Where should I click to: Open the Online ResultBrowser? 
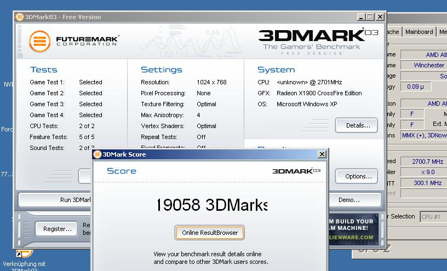[x=209, y=233]
